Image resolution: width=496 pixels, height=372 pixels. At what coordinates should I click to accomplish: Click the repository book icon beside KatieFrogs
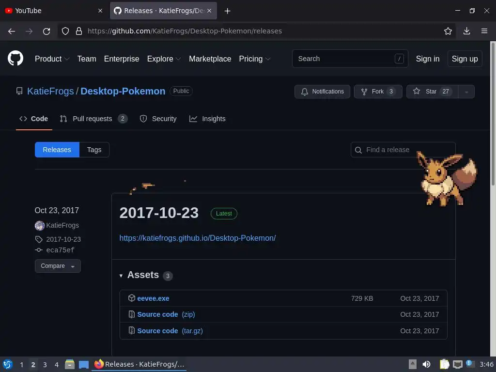[x=19, y=92]
